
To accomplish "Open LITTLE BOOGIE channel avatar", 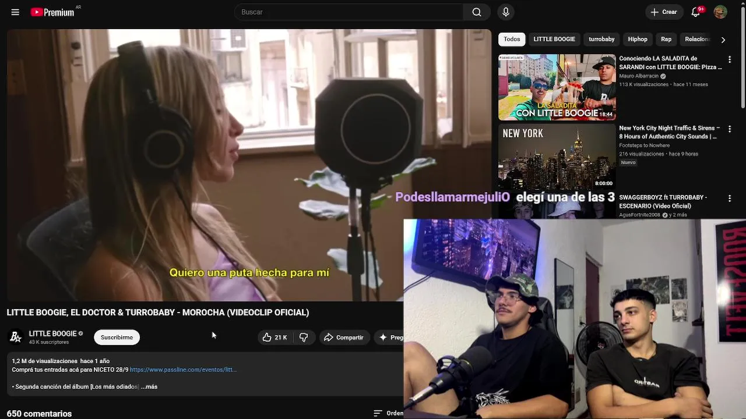I will tap(16, 337).
